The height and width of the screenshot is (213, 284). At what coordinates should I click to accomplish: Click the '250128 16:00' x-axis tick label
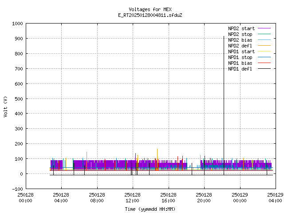tap(168, 197)
